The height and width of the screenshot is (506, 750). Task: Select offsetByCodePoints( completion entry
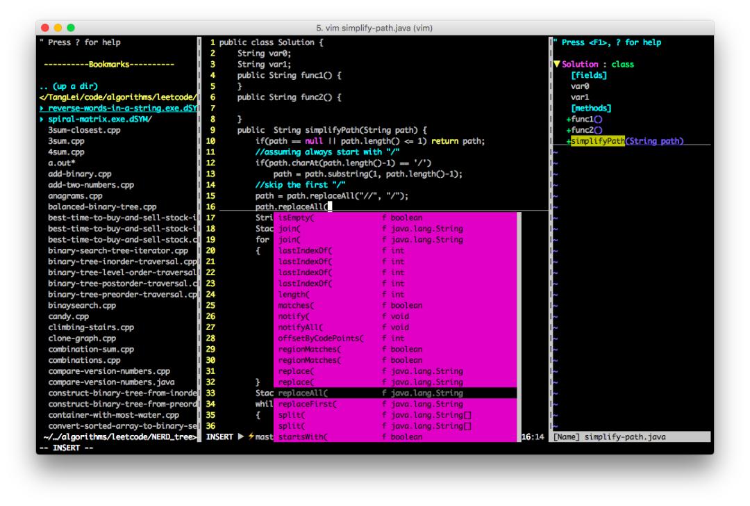320,338
